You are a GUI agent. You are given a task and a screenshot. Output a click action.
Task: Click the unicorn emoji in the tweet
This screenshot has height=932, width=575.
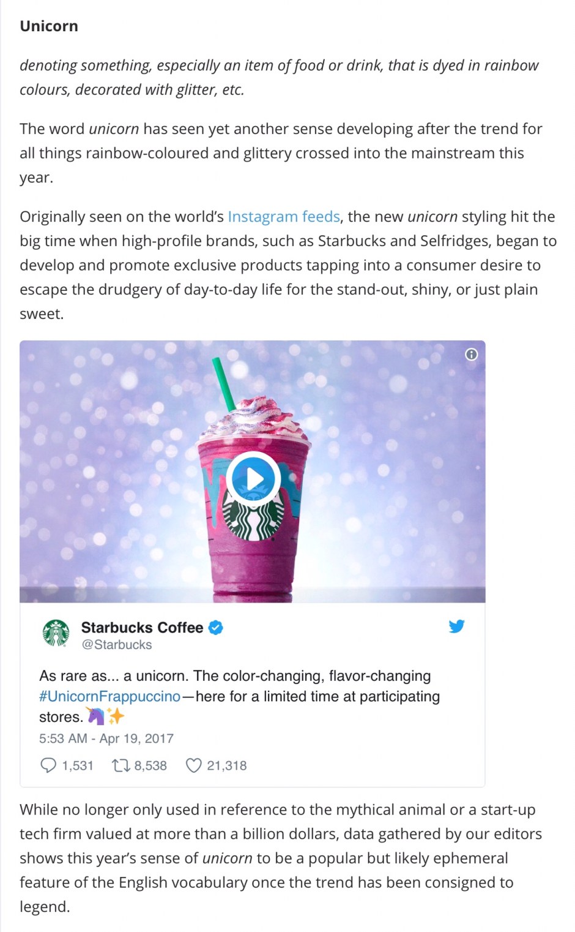96,716
